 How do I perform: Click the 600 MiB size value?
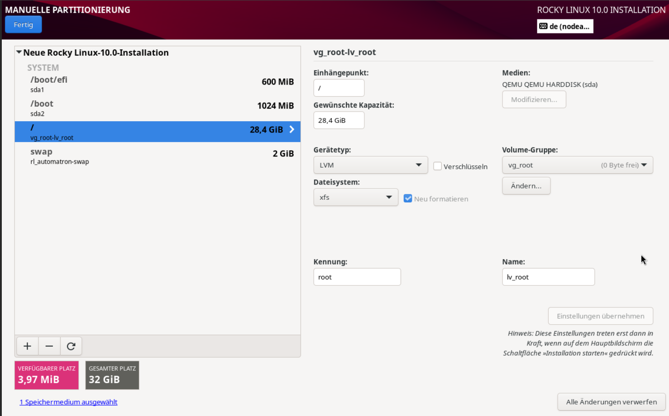[278, 82]
